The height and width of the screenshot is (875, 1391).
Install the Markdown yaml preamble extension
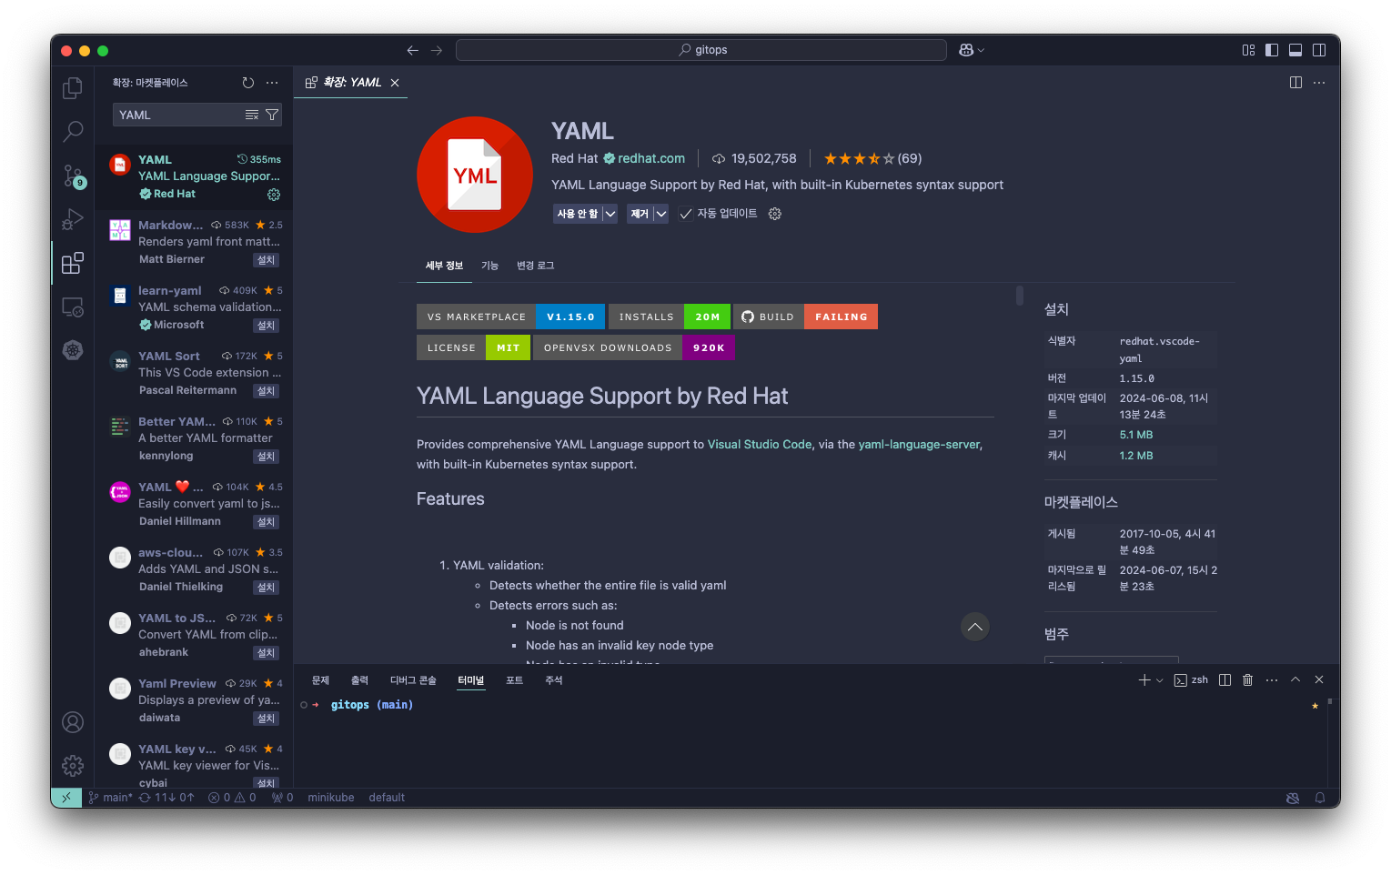point(266,260)
